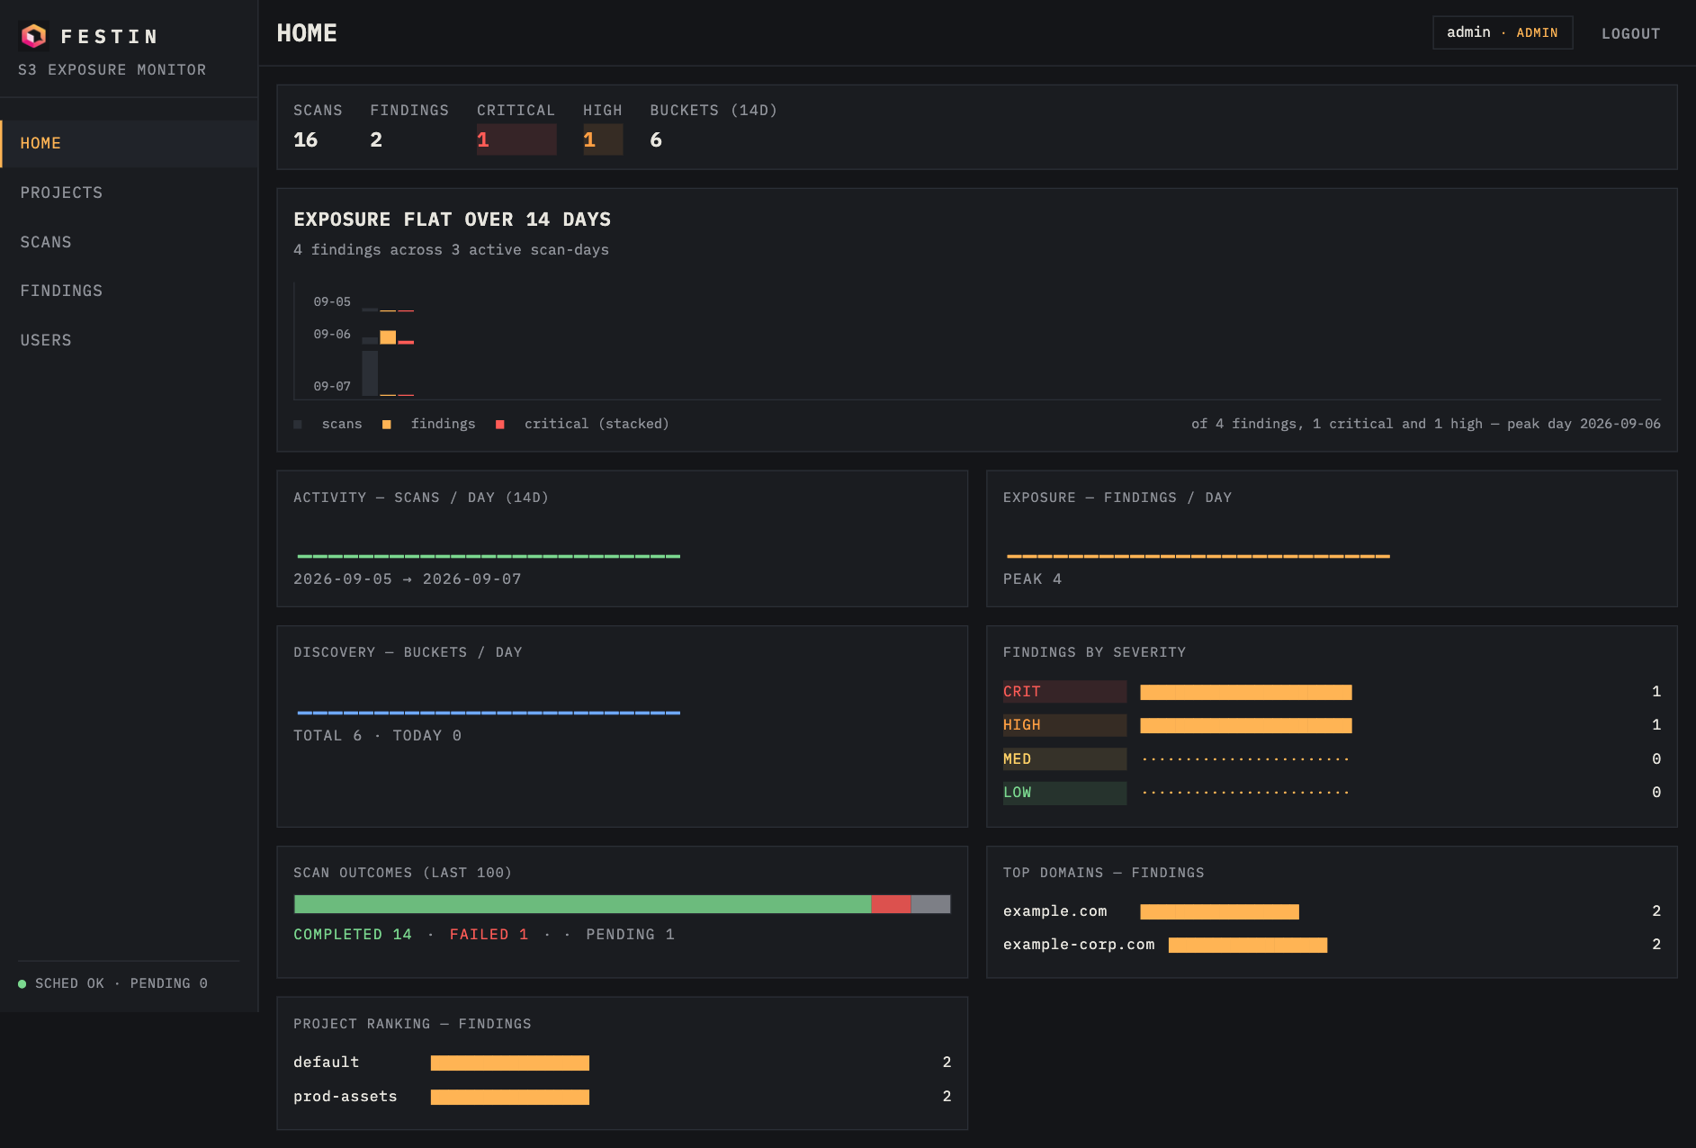Image resolution: width=1696 pixels, height=1148 pixels.
Task: Click the Buckets (14D) value 6
Action: click(x=656, y=139)
